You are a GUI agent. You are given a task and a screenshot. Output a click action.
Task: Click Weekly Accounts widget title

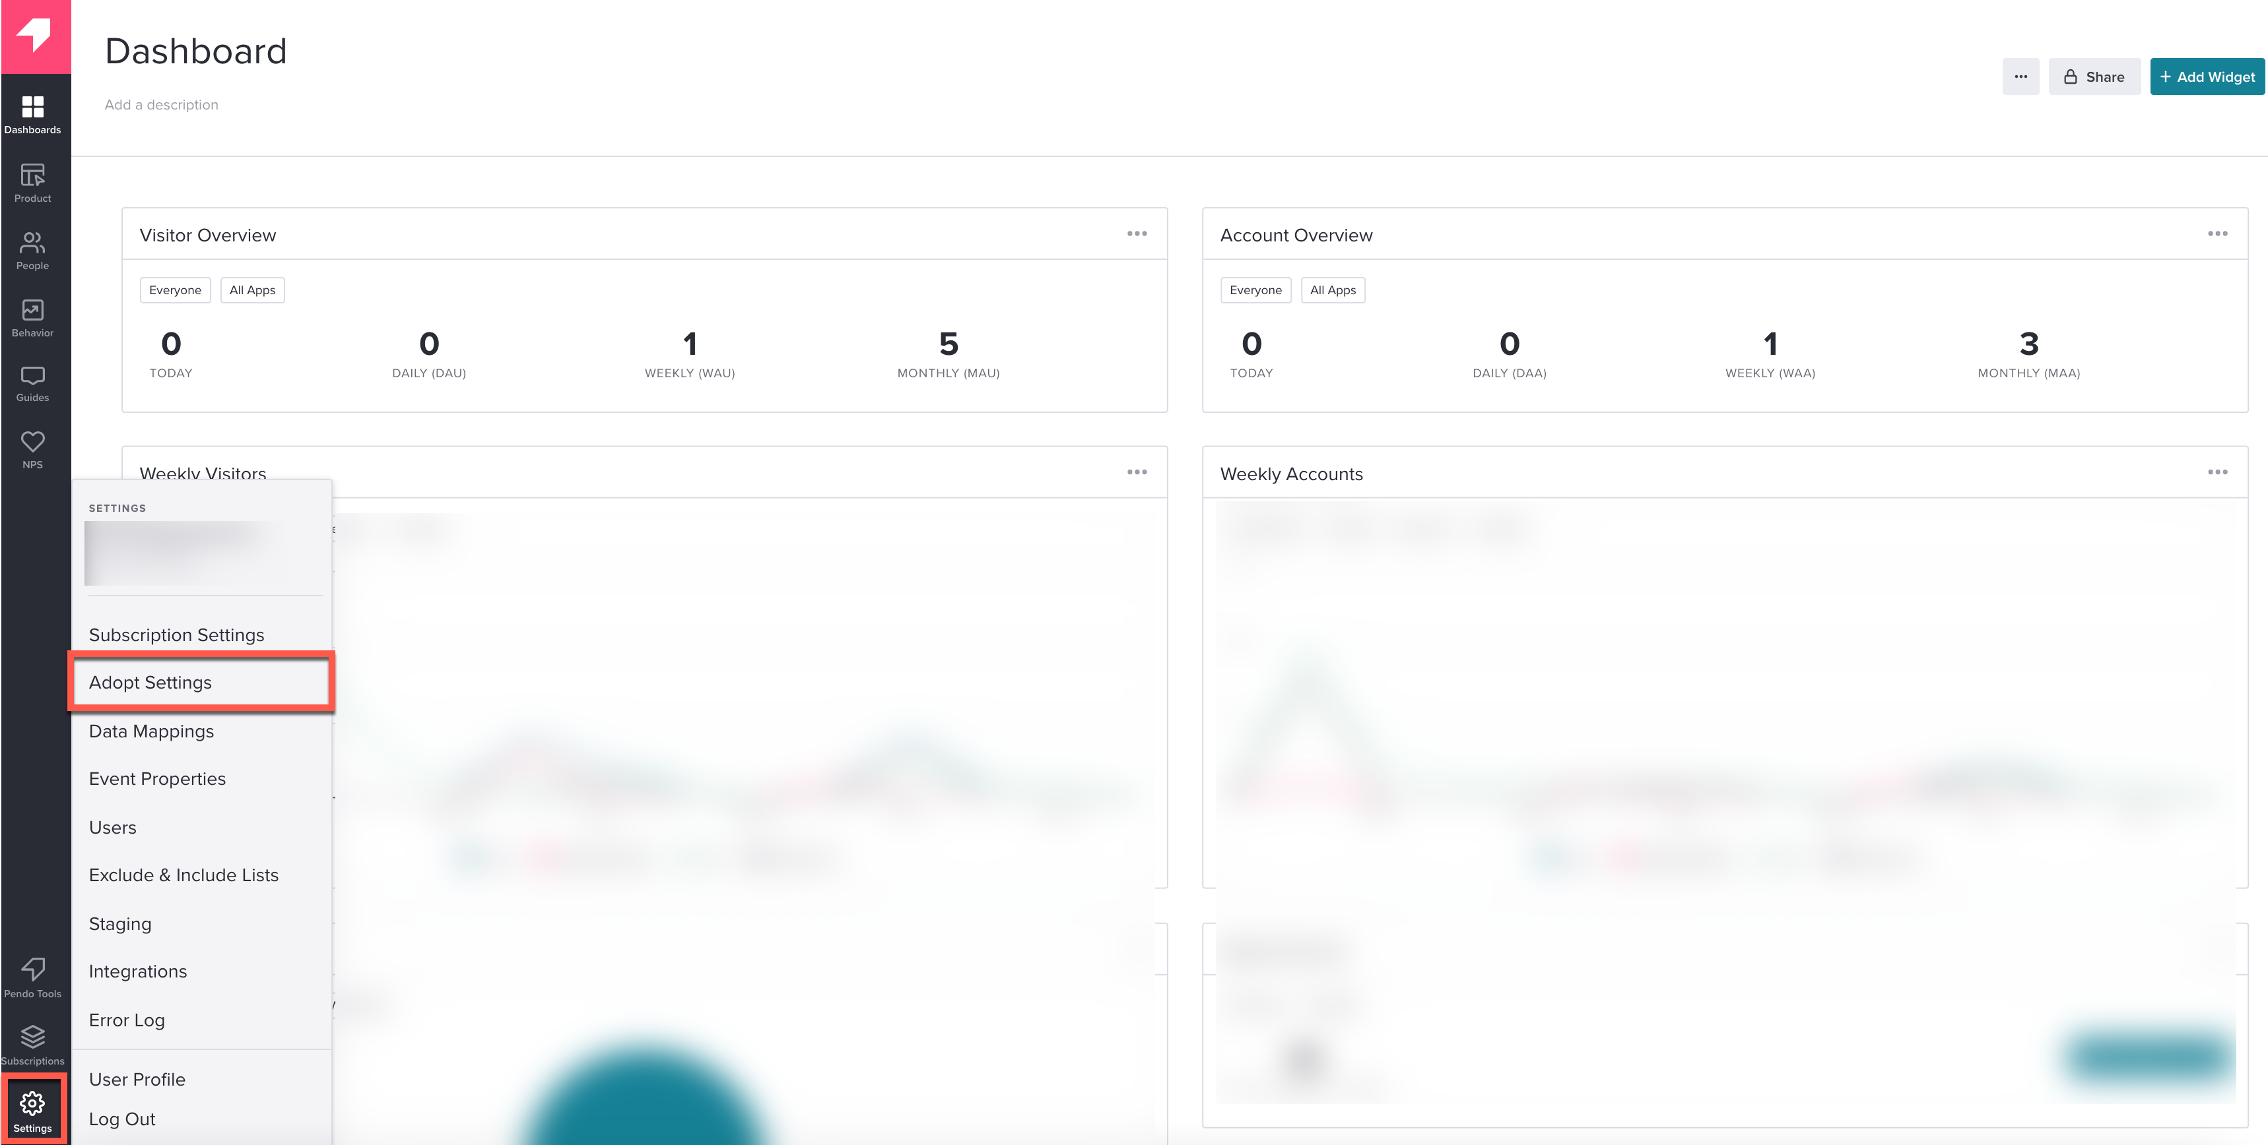point(1290,474)
